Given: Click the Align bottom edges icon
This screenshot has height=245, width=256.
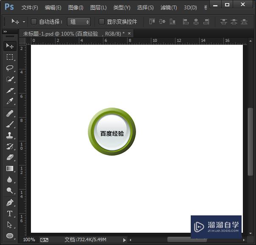Looking at the screenshot, I should pyautogui.click(x=173, y=21).
